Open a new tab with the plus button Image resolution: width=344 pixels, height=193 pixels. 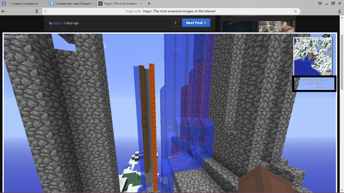click(x=149, y=4)
